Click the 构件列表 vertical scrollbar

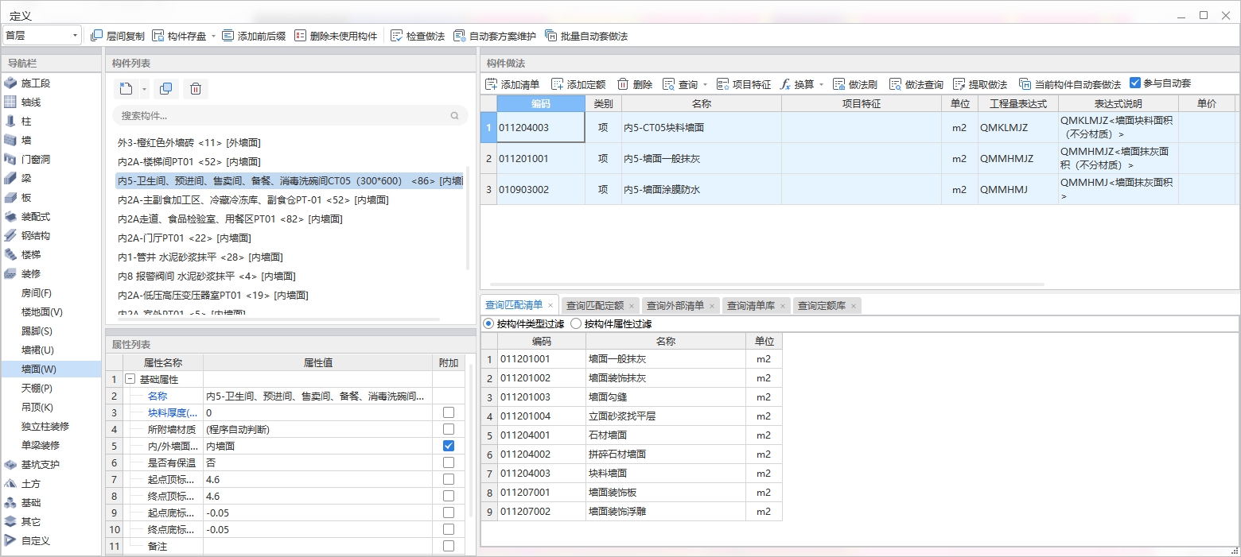click(468, 218)
